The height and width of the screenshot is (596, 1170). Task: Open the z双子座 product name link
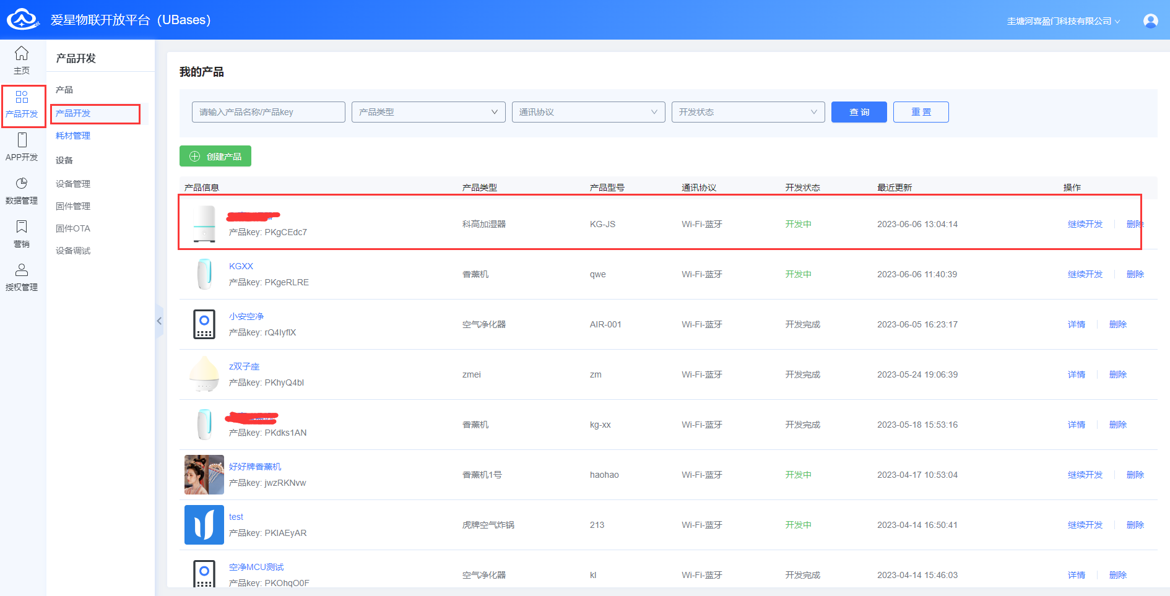point(244,366)
